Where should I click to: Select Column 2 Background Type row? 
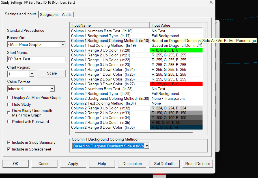[x=137, y=94]
